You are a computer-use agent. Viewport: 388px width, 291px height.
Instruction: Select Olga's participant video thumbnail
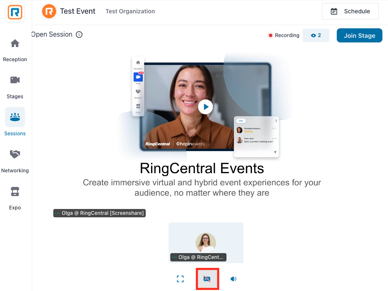[x=206, y=242]
